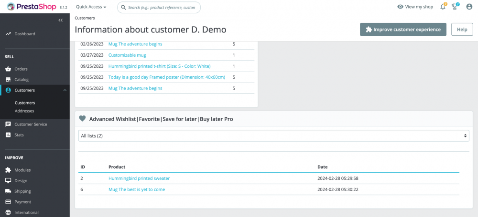Click the Shipping truck icon

(8, 191)
